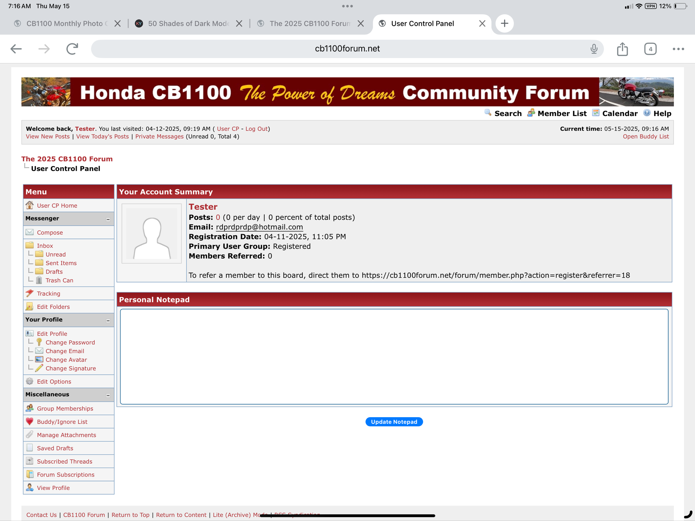Image resolution: width=695 pixels, height=521 pixels.
Task: Click the default avatar image
Action: pyautogui.click(x=152, y=234)
